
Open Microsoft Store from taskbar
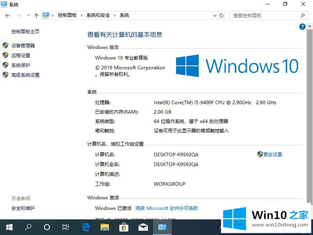124,227
